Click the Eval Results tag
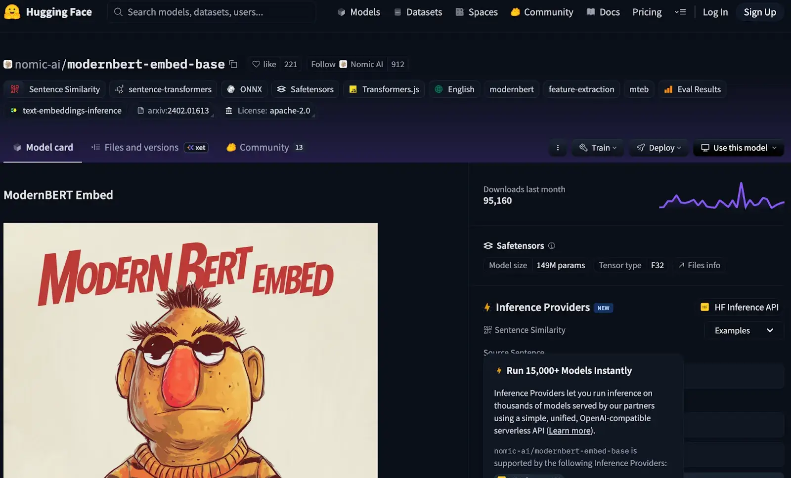The height and width of the screenshot is (478, 791). tap(692, 89)
